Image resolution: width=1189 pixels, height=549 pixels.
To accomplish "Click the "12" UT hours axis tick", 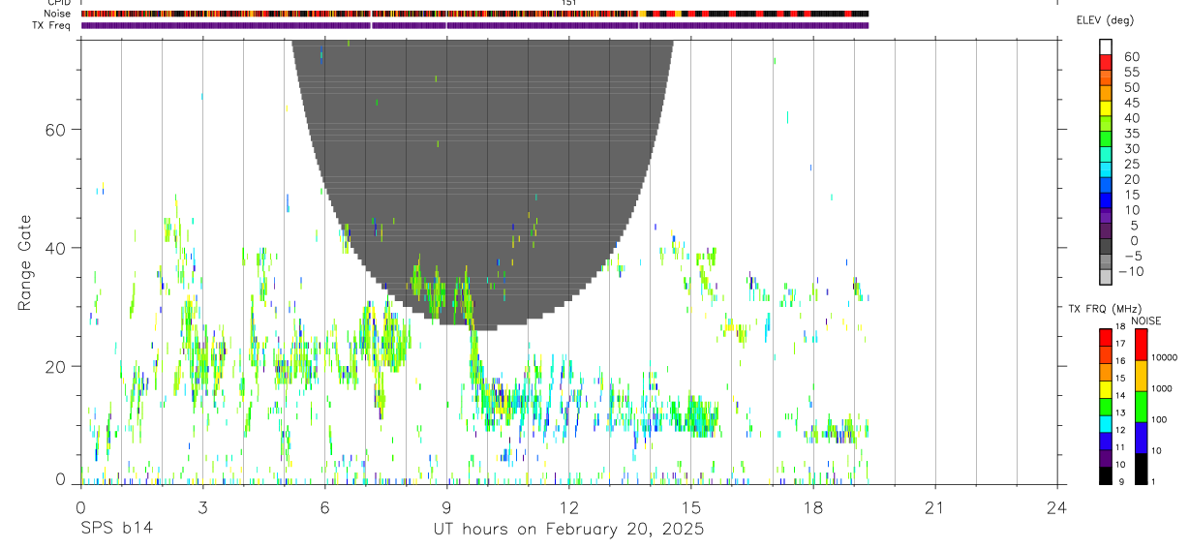I will coord(568,506).
